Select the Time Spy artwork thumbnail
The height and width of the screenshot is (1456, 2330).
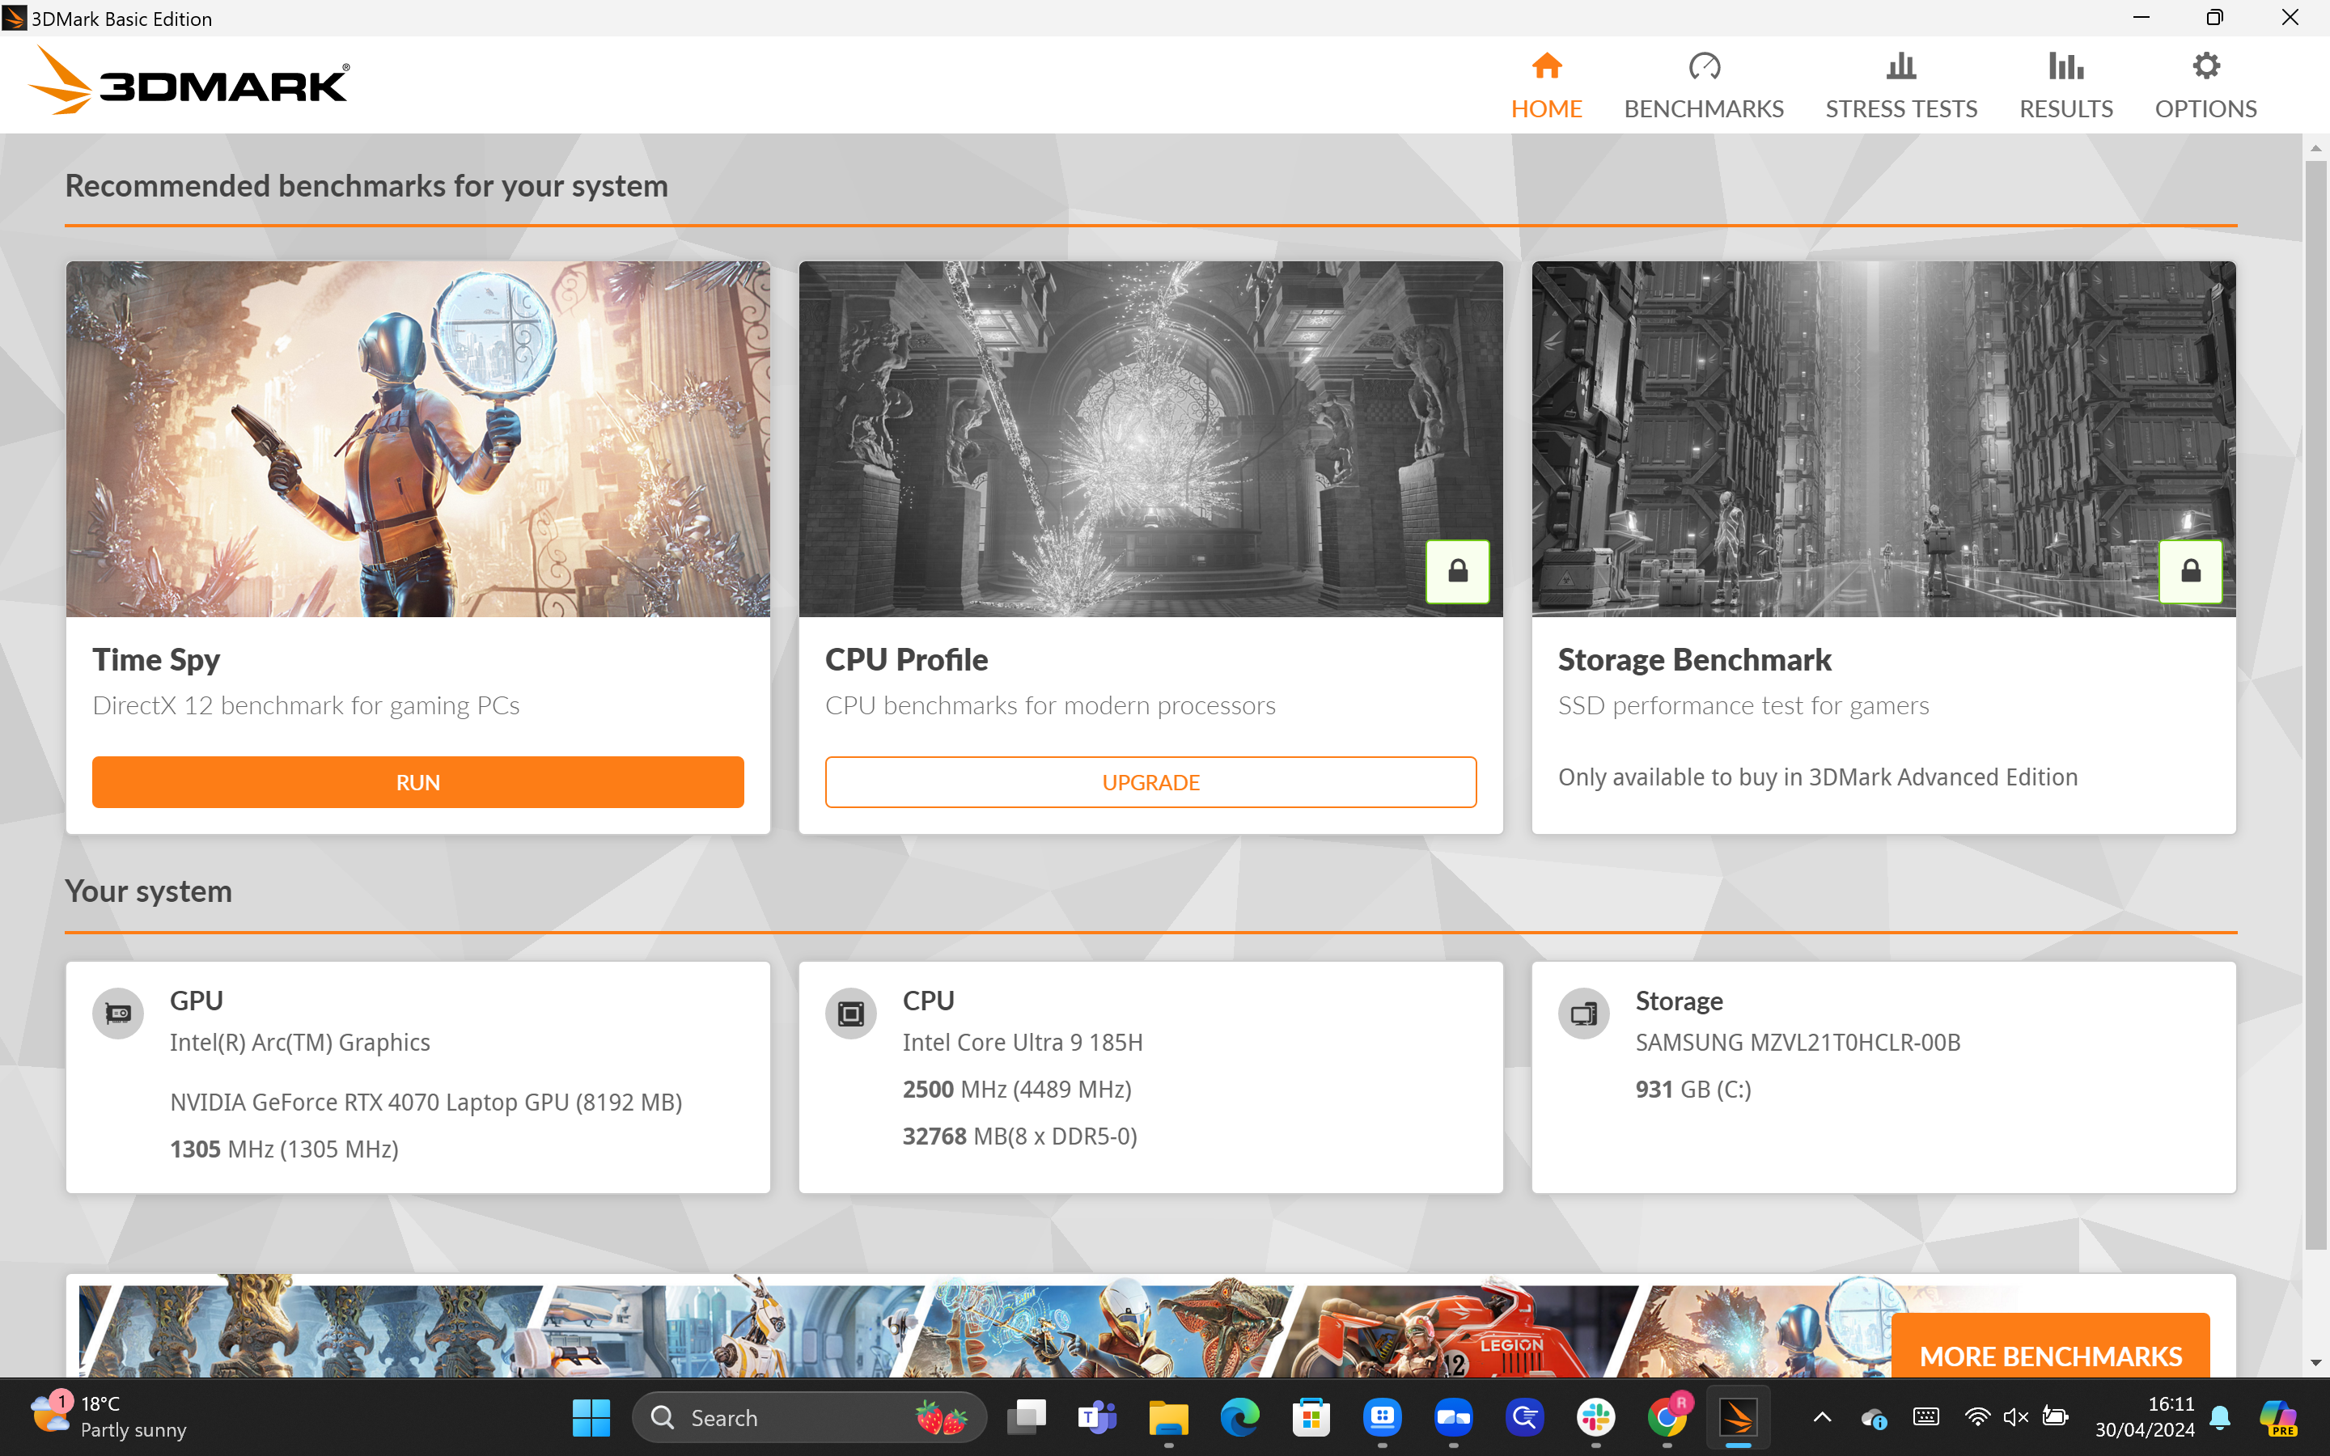pyautogui.click(x=417, y=439)
